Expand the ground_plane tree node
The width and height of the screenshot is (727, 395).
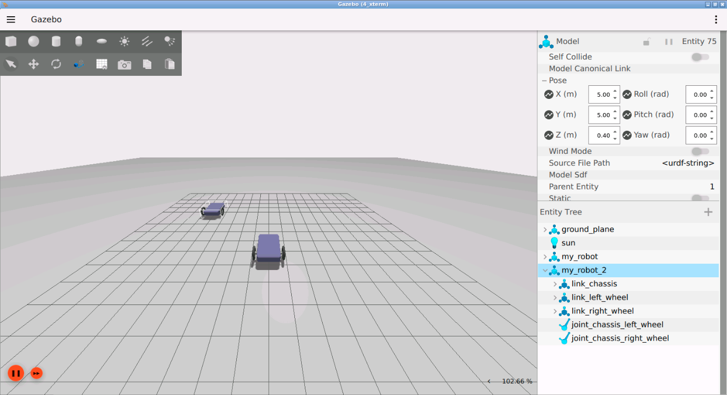tap(545, 230)
